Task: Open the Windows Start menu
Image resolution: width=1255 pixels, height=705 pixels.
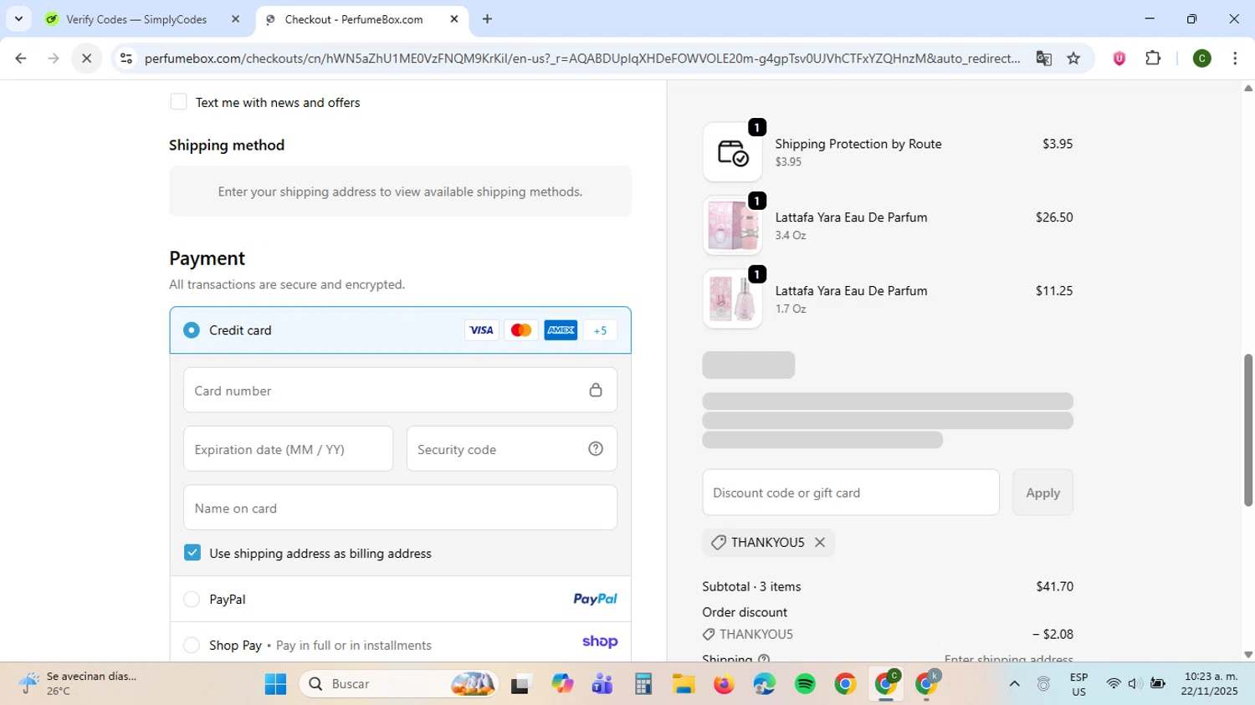Action: point(275,684)
